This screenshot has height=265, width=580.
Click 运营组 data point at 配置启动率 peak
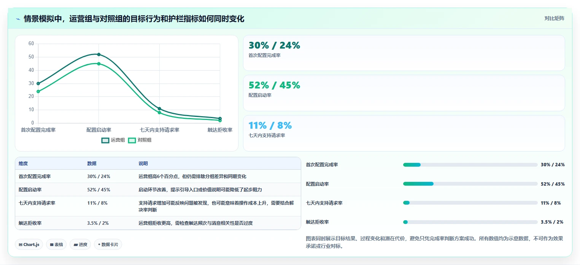tap(99, 54)
